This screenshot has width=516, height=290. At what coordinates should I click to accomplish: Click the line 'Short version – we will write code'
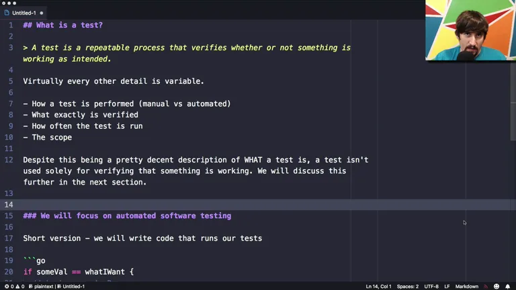(142, 238)
